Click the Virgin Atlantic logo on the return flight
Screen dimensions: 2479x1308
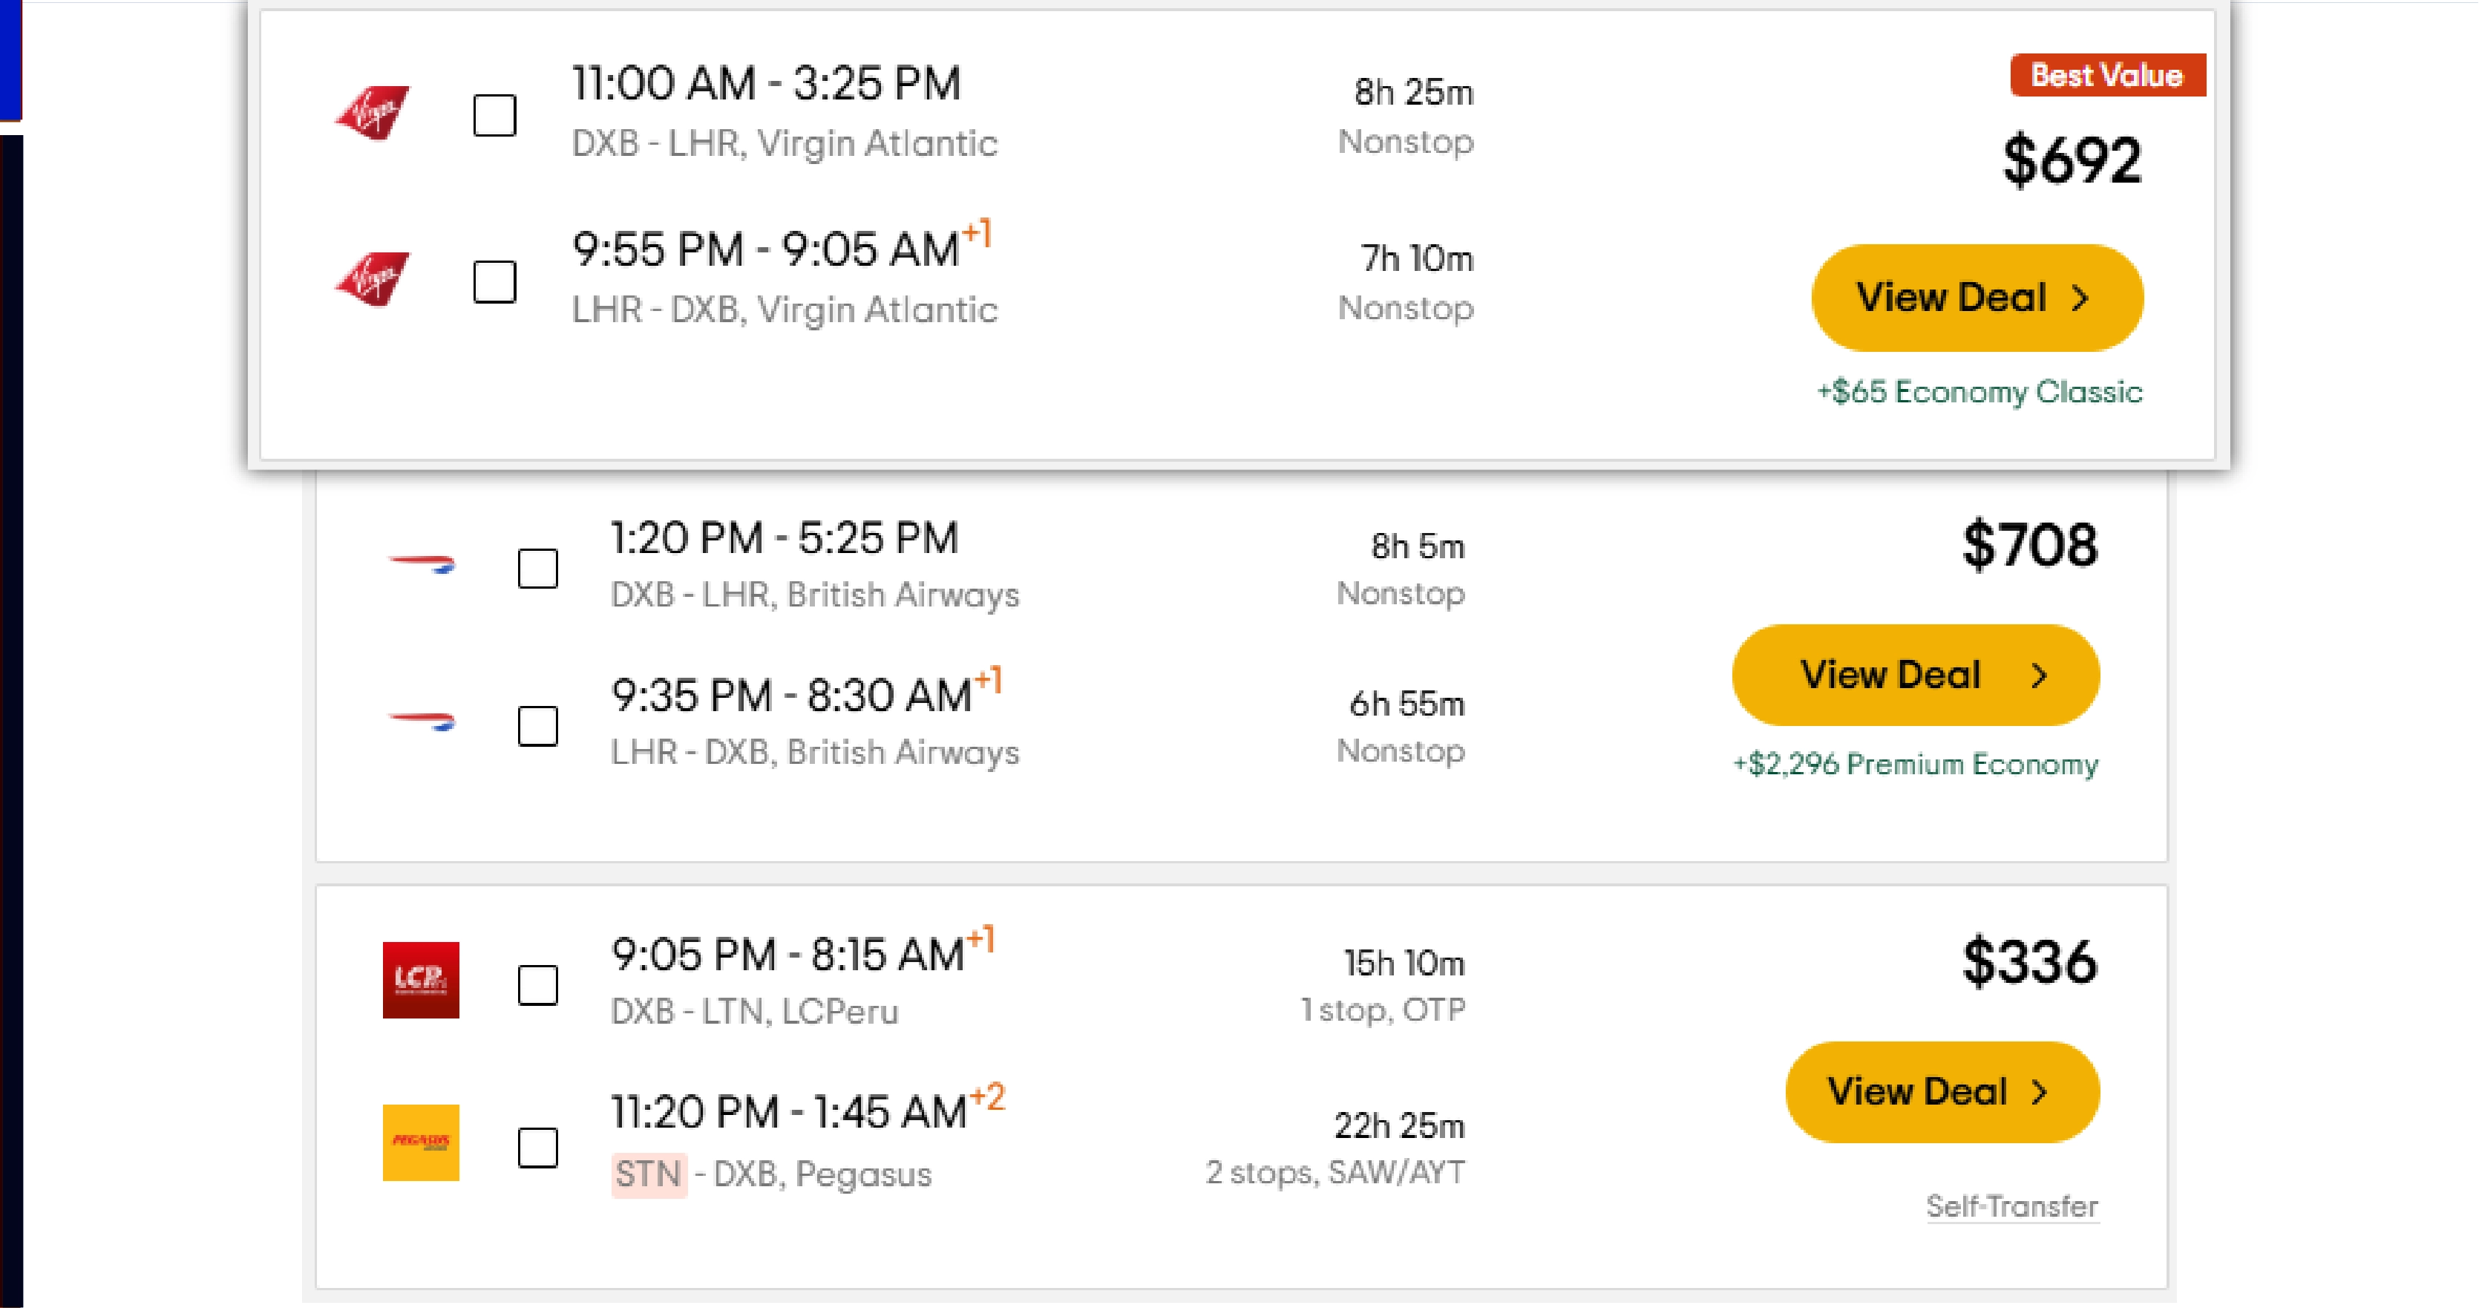[x=376, y=280]
